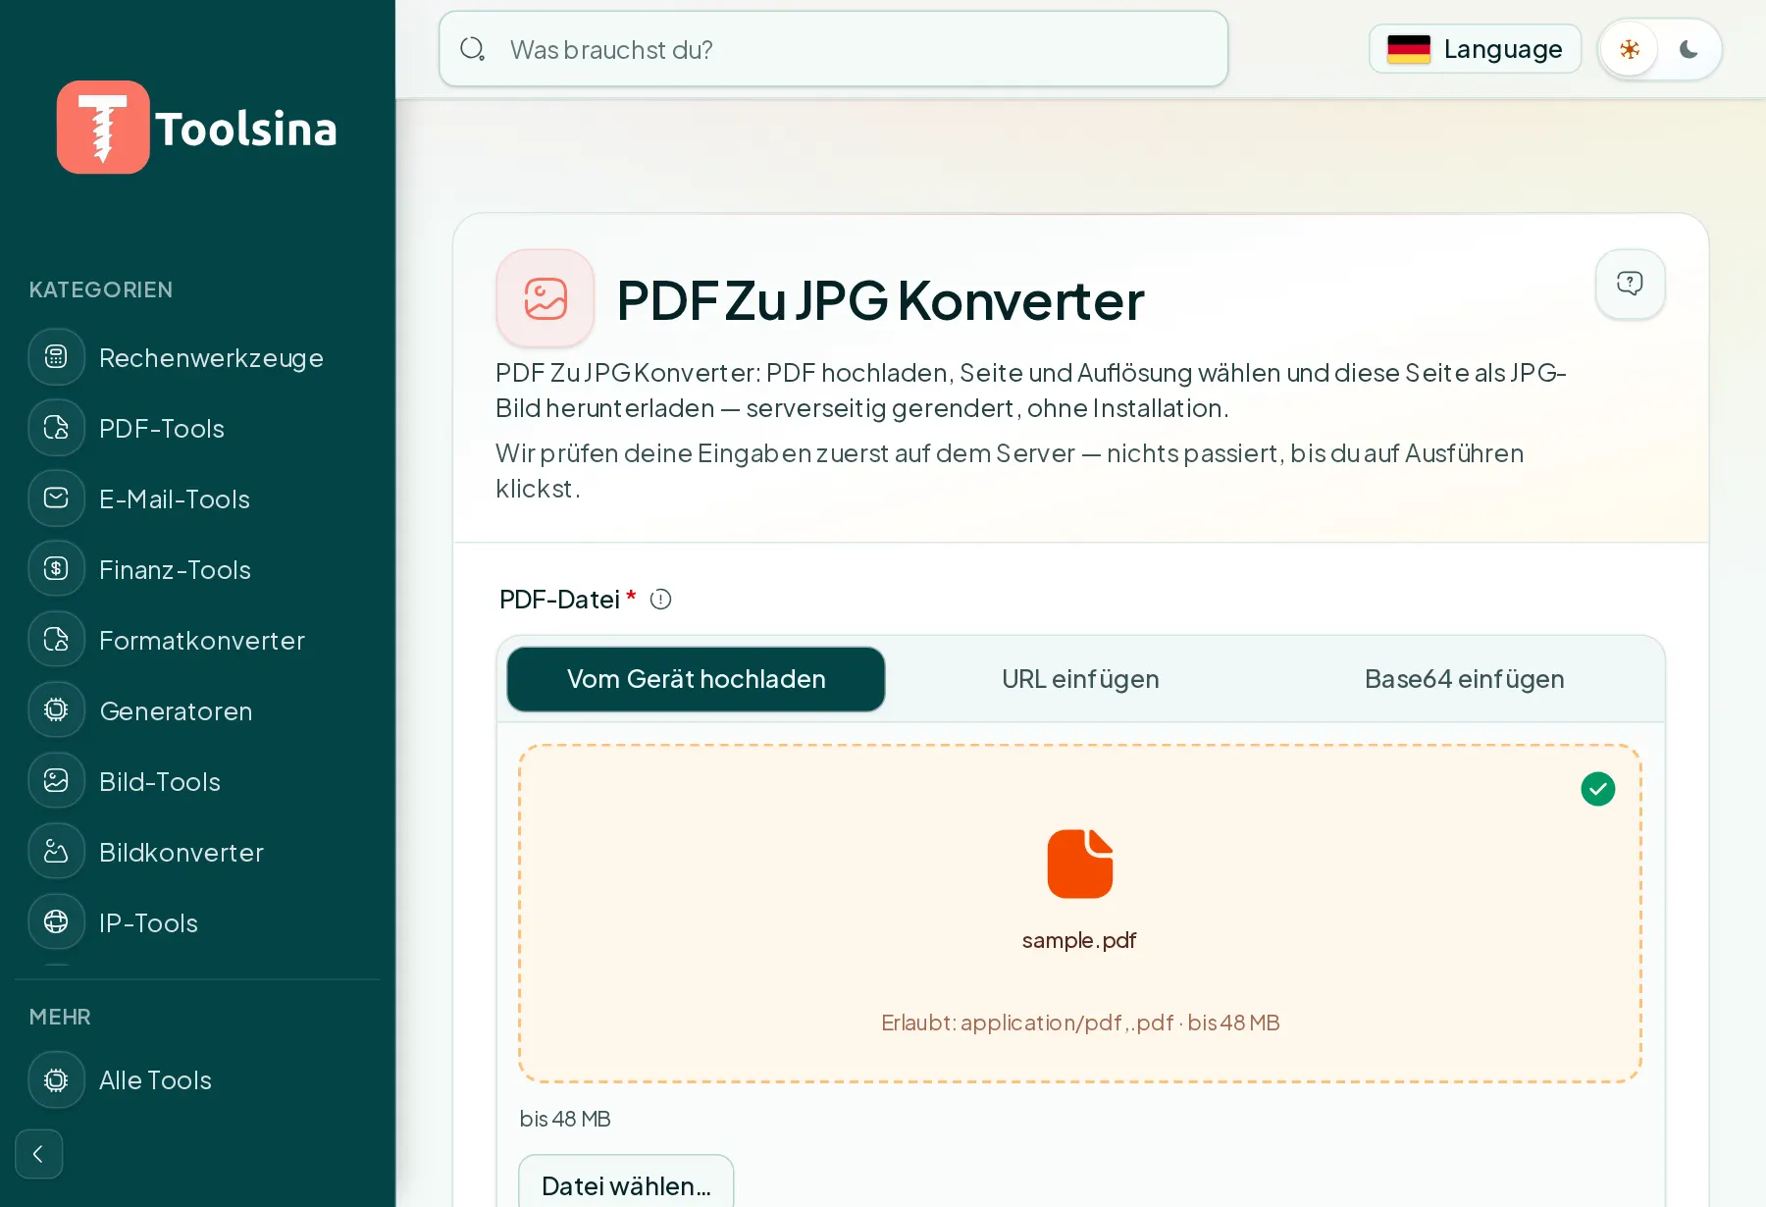Viewport: 1766px width, 1207px height.
Task: Switch to dark mode moon icon
Action: pos(1688,49)
